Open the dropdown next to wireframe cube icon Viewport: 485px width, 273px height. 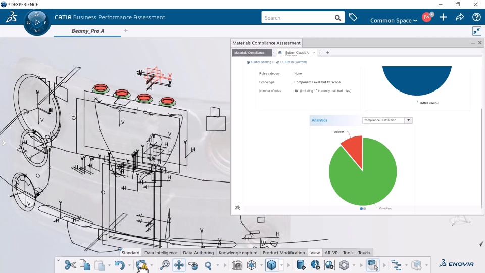[x=261, y=265]
